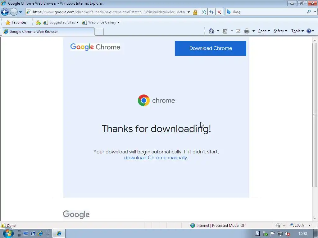Click the blue Download Chrome button
318x238 pixels.
[211, 48]
